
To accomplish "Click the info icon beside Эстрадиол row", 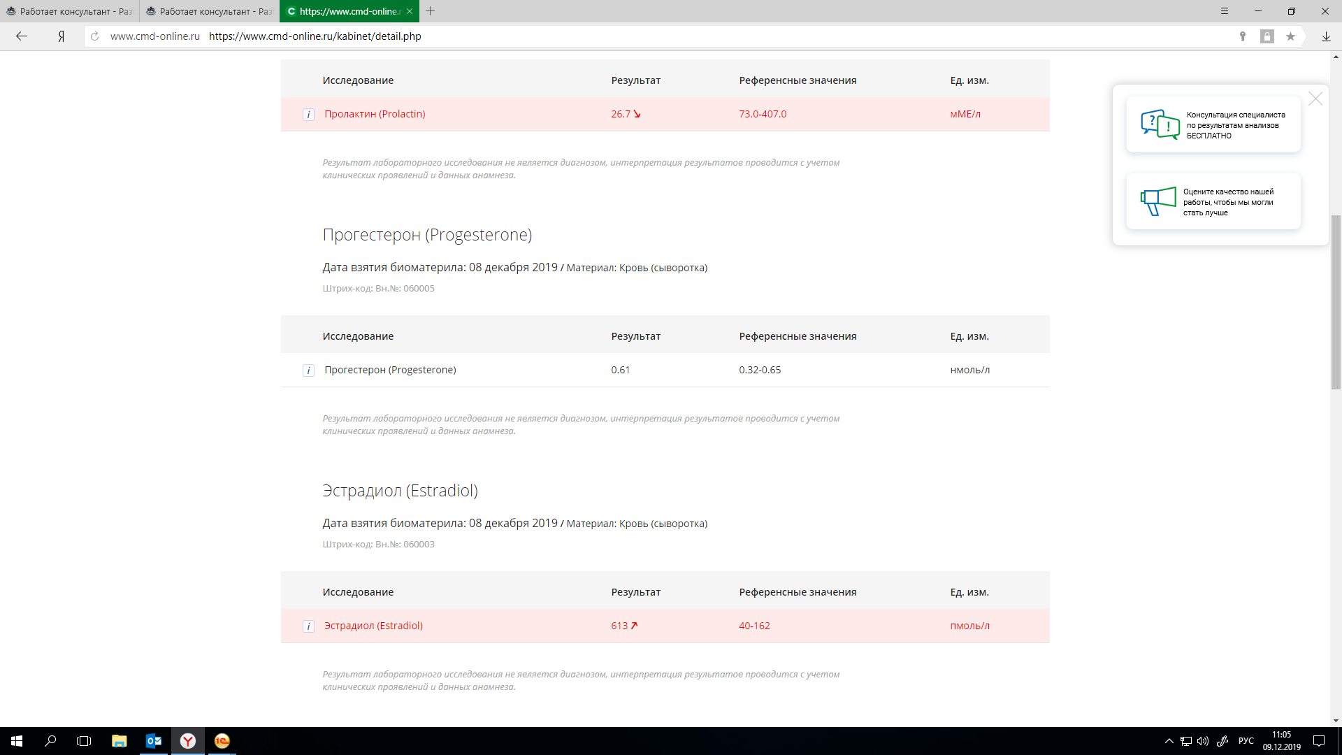I will tap(308, 626).
